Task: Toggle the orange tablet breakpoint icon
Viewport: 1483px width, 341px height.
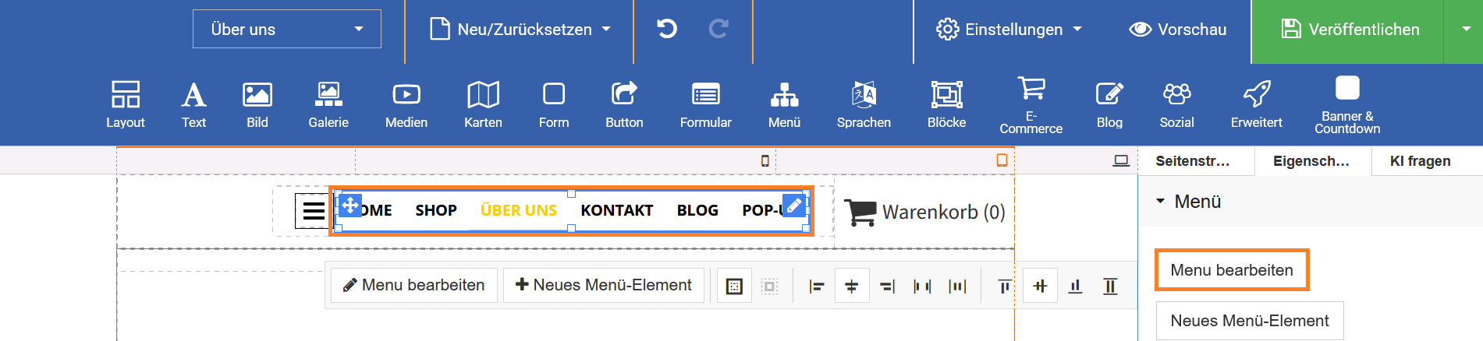Action: click(x=1002, y=160)
